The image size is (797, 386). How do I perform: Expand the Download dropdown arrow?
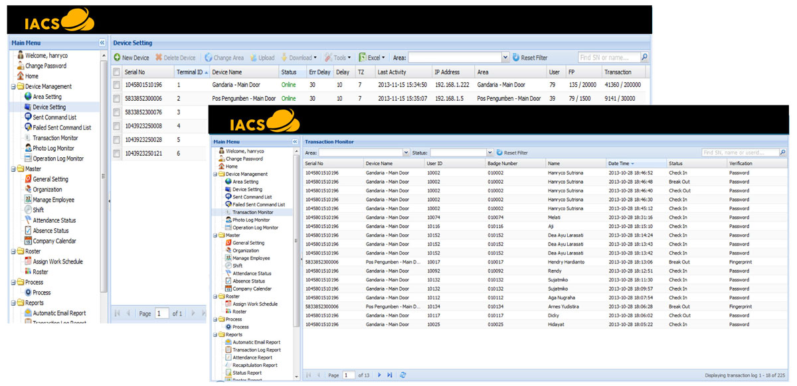(x=315, y=58)
